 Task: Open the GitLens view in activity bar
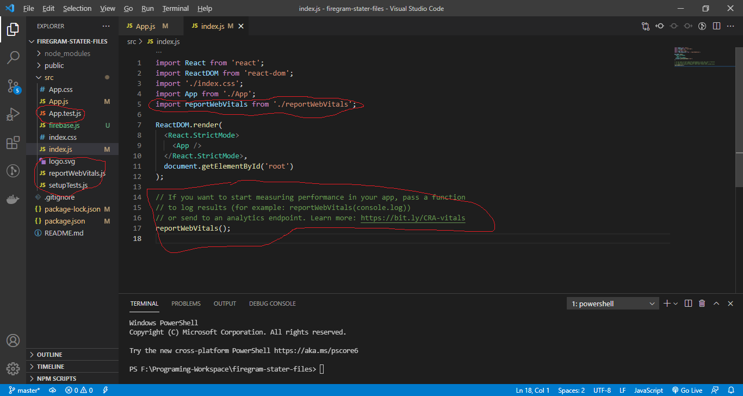pyautogui.click(x=13, y=171)
